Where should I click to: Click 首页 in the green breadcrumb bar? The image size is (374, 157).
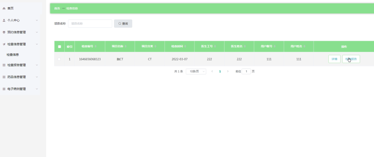(x=57, y=8)
